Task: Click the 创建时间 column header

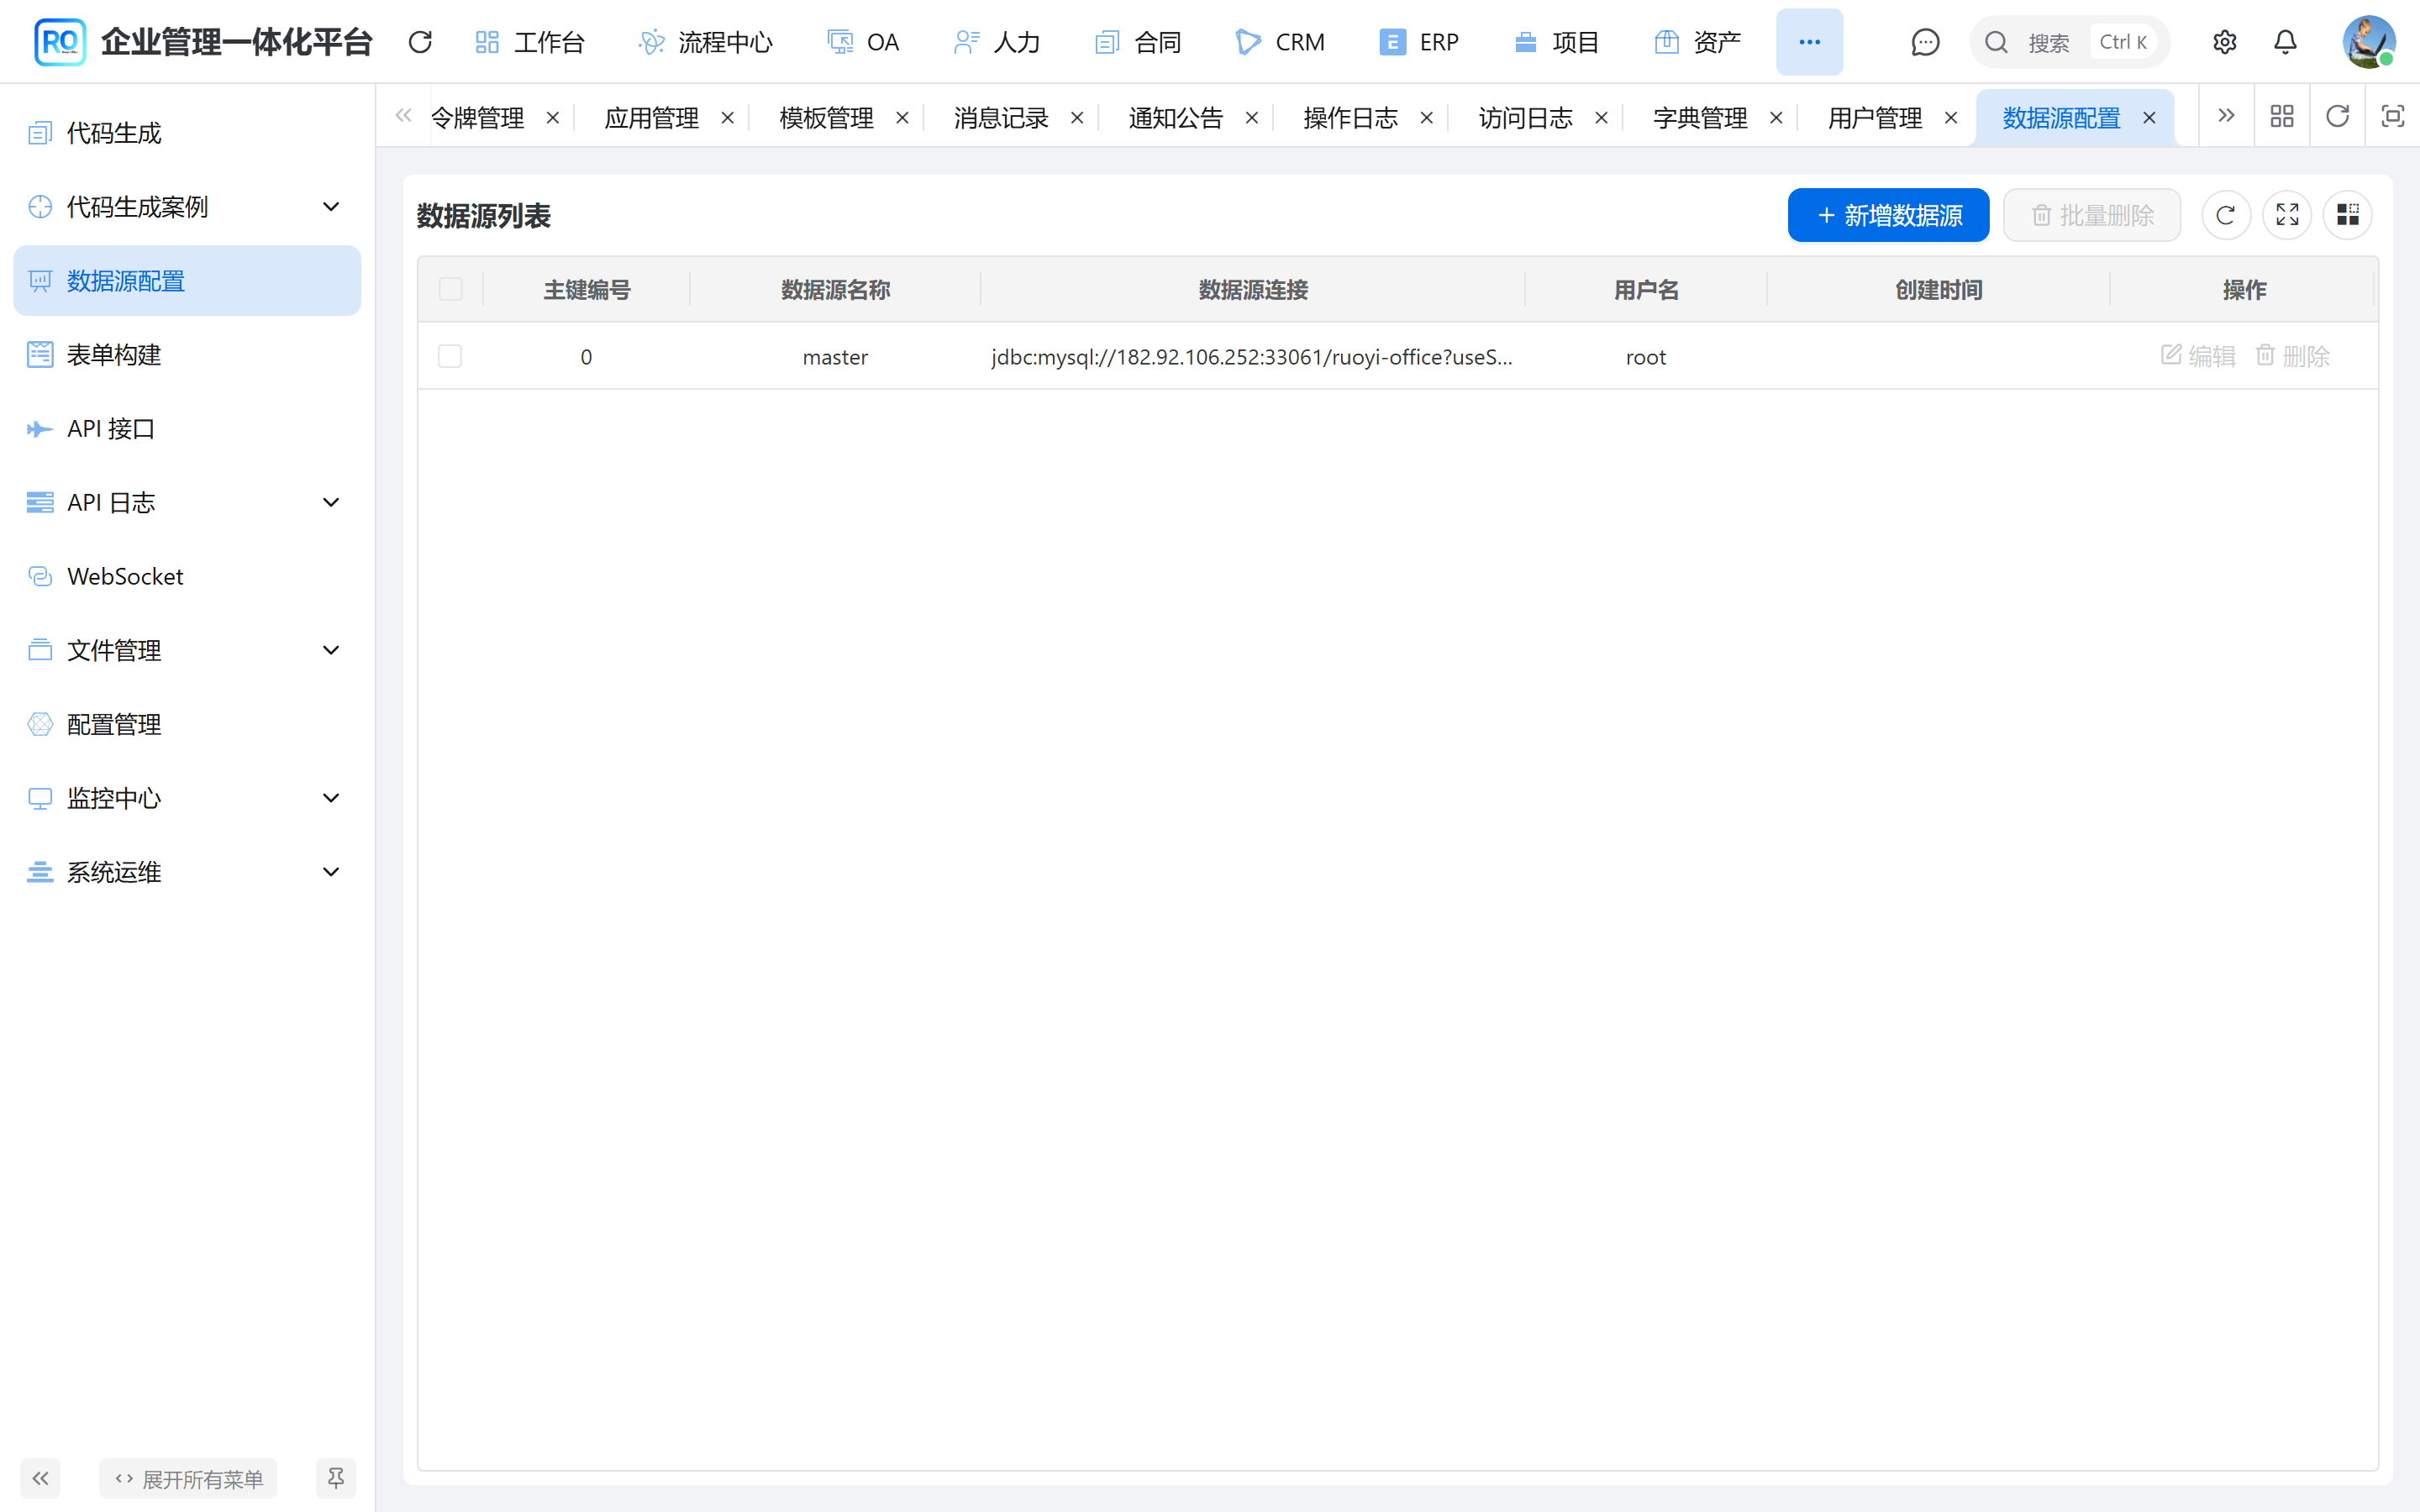Action: (1939, 290)
